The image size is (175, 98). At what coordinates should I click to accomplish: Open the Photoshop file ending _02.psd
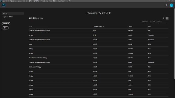tap(39, 62)
